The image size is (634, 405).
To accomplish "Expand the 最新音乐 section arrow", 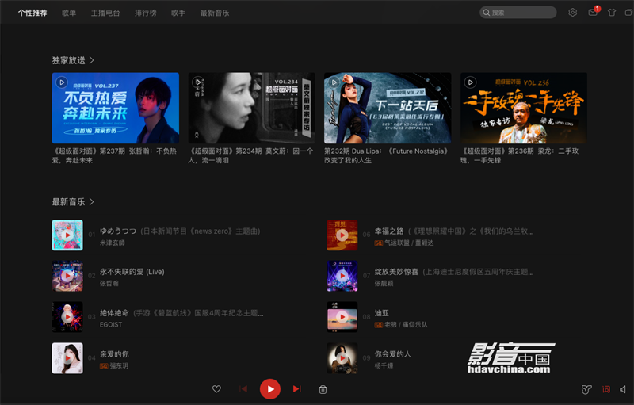I will (x=91, y=201).
